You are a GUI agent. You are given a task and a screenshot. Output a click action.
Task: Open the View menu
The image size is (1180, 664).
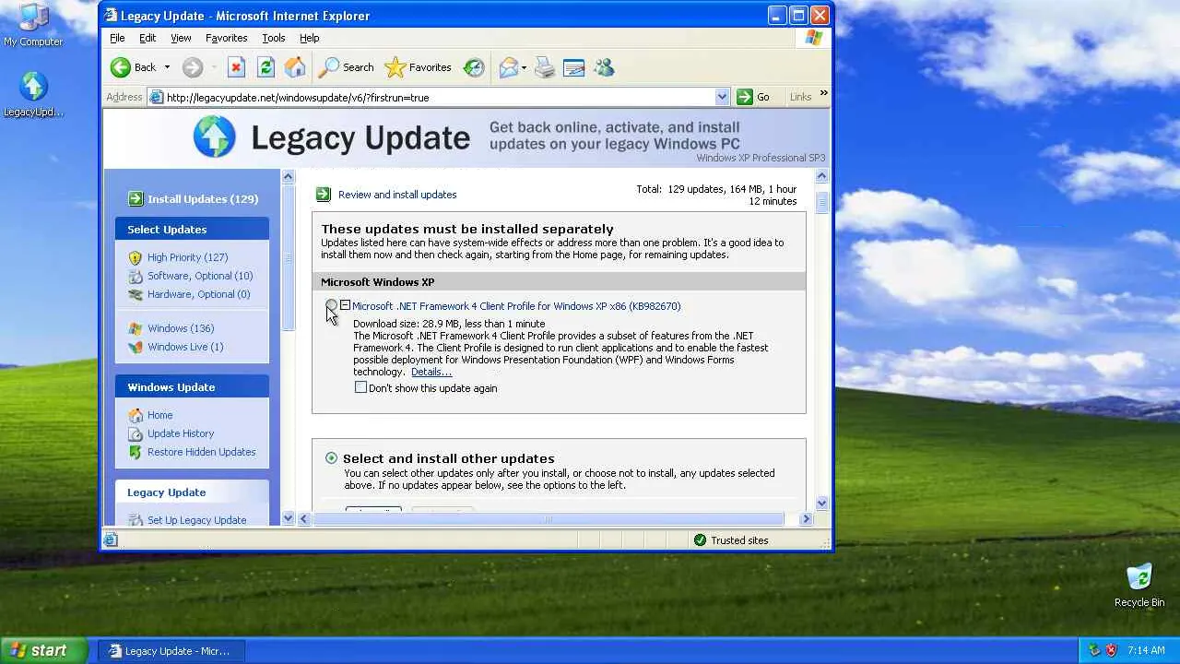pyautogui.click(x=181, y=38)
